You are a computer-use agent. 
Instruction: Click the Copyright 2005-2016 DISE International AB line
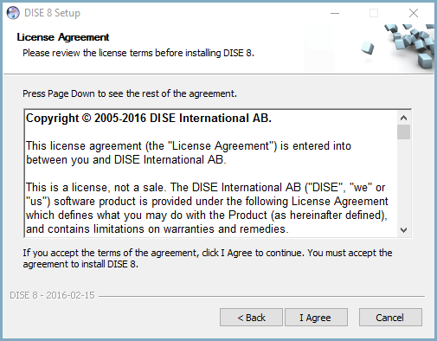(149, 118)
